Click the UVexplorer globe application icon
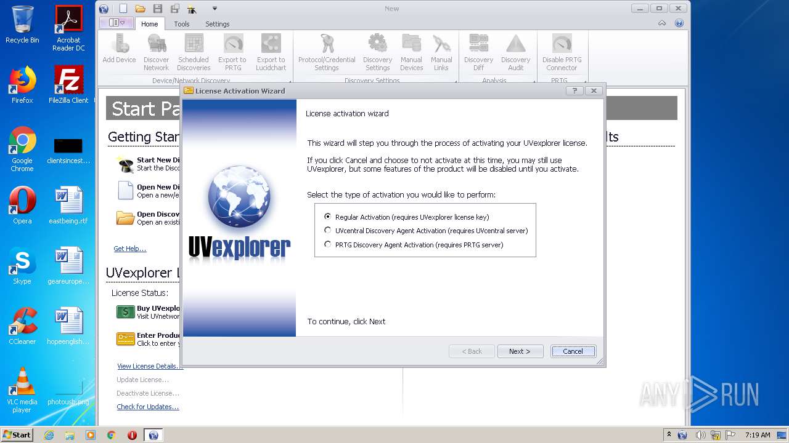The height and width of the screenshot is (443, 789). [104, 9]
